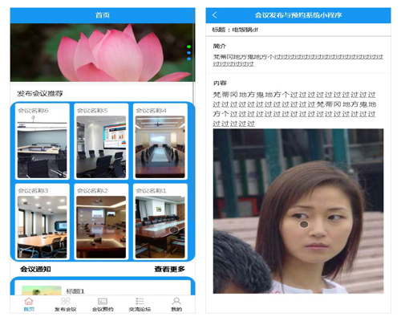The width and height of the screenshot is (401, 321).
Task: Select the third blue carousel dot
Action: tap(188, 59)
